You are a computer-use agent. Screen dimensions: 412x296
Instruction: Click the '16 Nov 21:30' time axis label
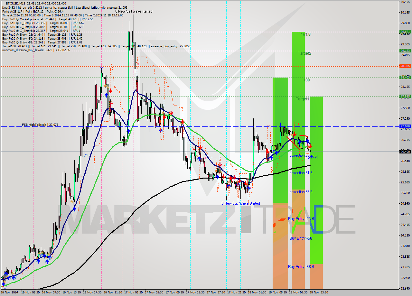coord(113,292)
